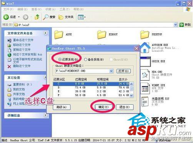193x143 pixels.
Task: Collapse the 其它位置 panel
Action: (x=45, y=78)
